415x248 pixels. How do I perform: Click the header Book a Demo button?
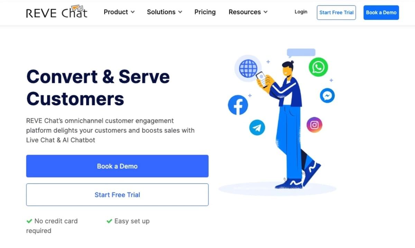pos(381,12)
